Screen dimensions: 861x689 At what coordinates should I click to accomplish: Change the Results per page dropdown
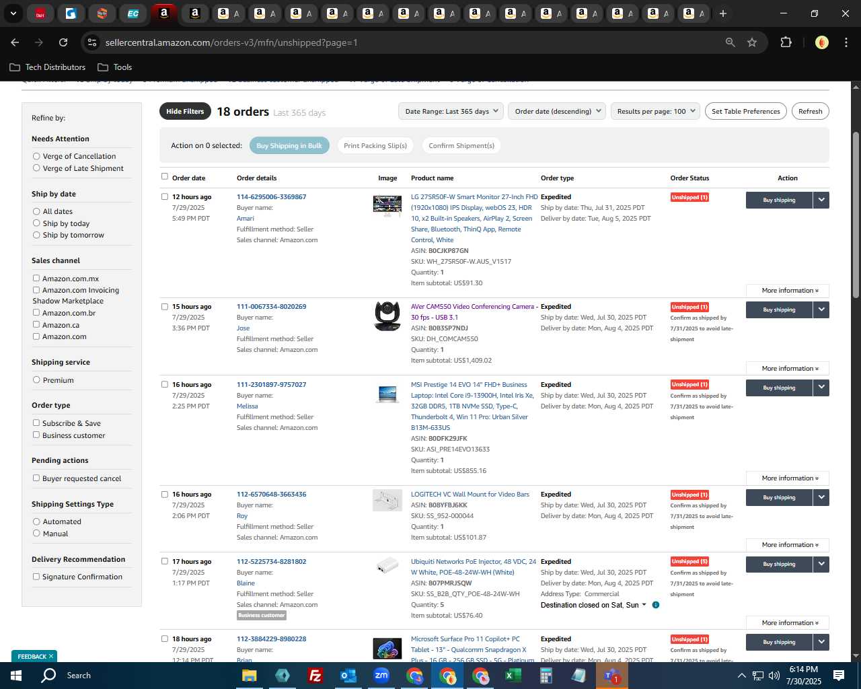656,112
